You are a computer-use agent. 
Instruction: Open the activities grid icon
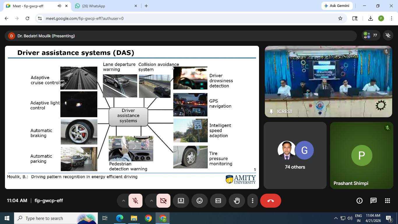coord(387,201)
